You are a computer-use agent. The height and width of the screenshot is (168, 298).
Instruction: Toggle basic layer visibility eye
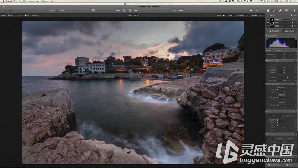click(268, 26)
